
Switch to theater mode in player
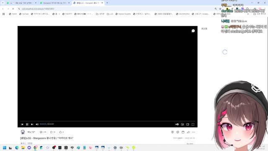click(188, 124)
